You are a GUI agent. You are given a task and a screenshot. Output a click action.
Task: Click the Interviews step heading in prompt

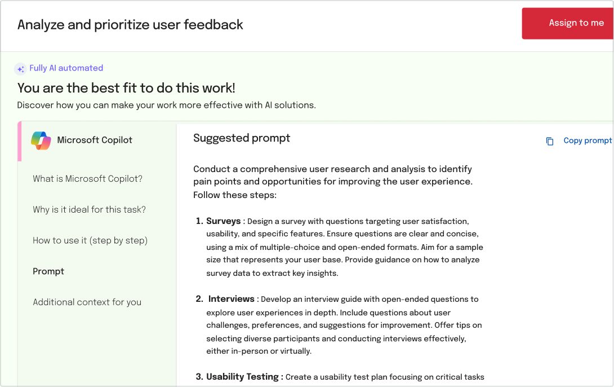(x=231, y=299)
